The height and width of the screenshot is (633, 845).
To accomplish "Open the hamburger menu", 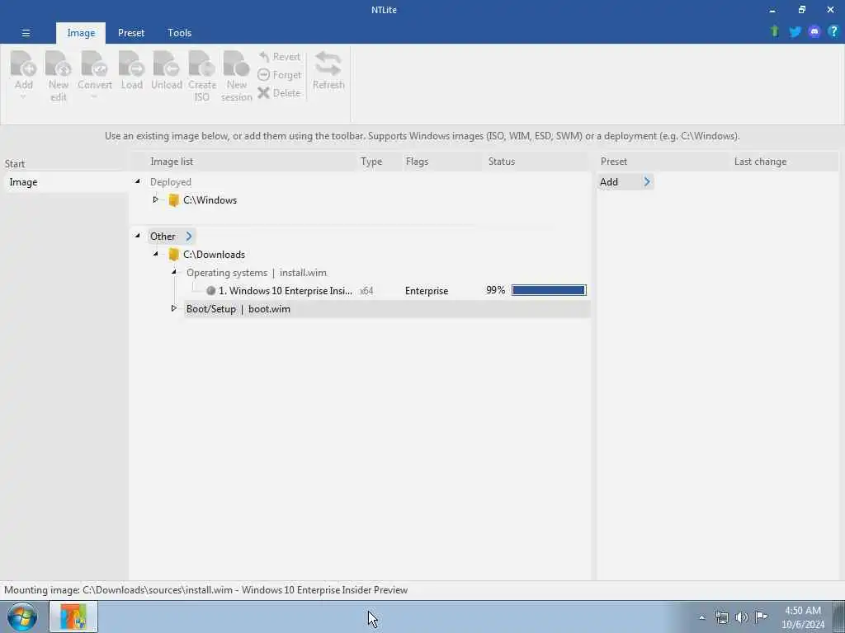I will point(26,33).
